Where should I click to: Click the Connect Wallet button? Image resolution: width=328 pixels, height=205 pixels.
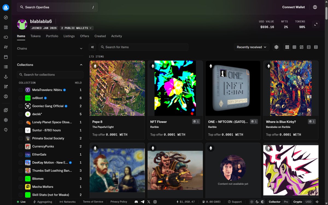click(294, 7)
